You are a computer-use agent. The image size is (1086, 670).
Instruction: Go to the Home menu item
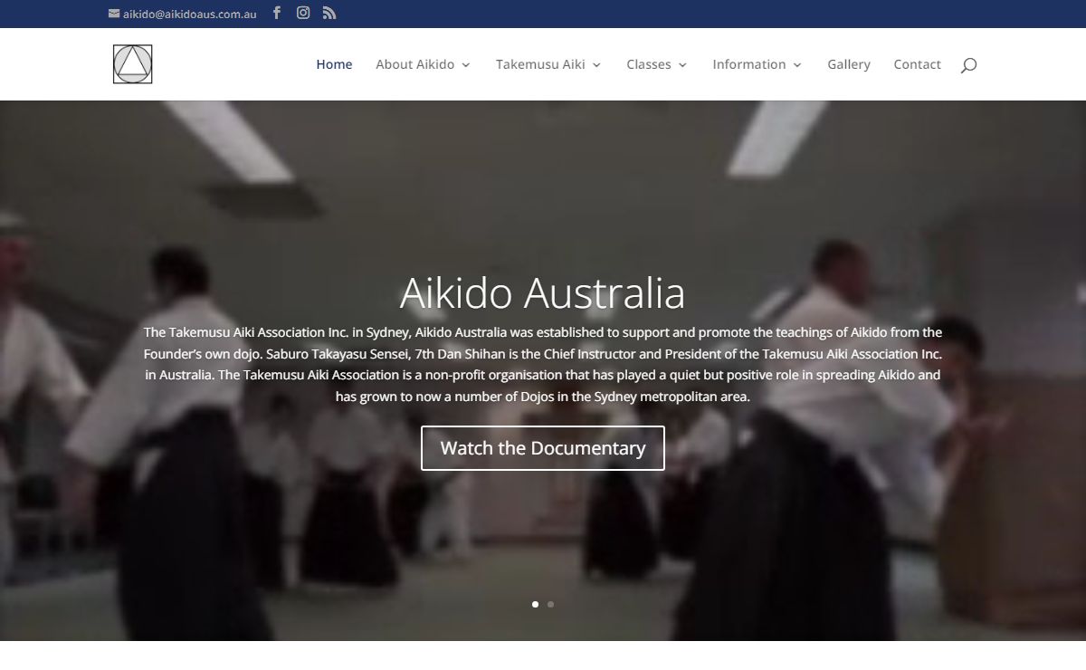point(334,64)
